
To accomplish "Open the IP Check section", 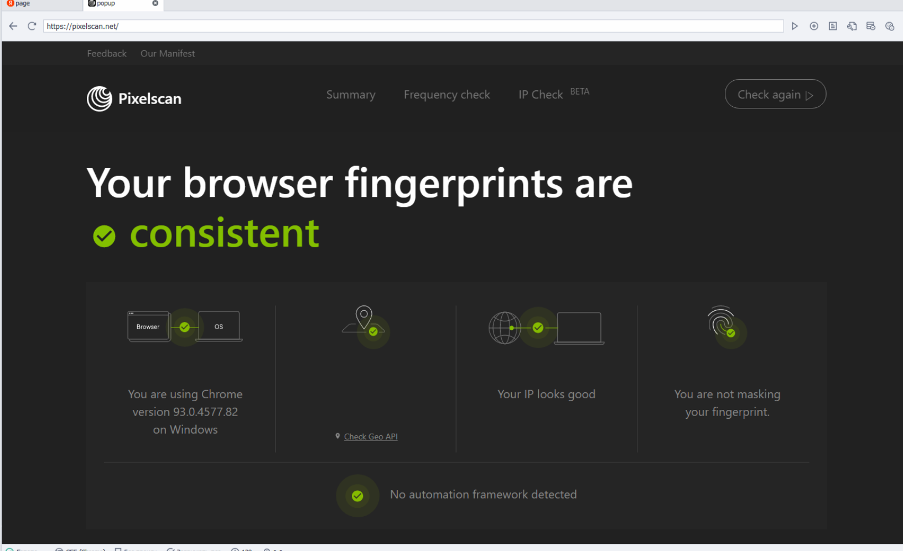I will [541, 95].
